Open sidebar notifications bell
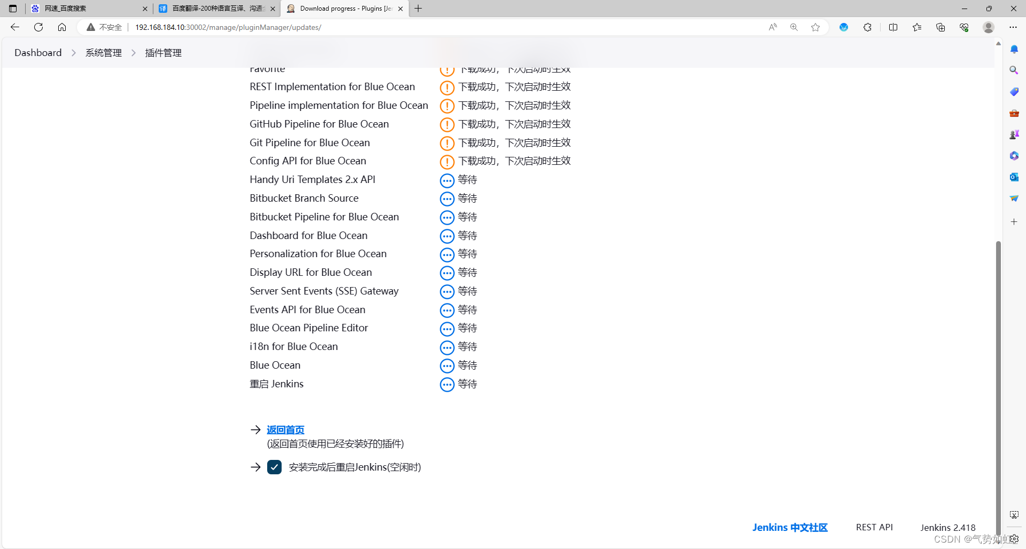The image size is (1026, 549). pos(1014,50)
